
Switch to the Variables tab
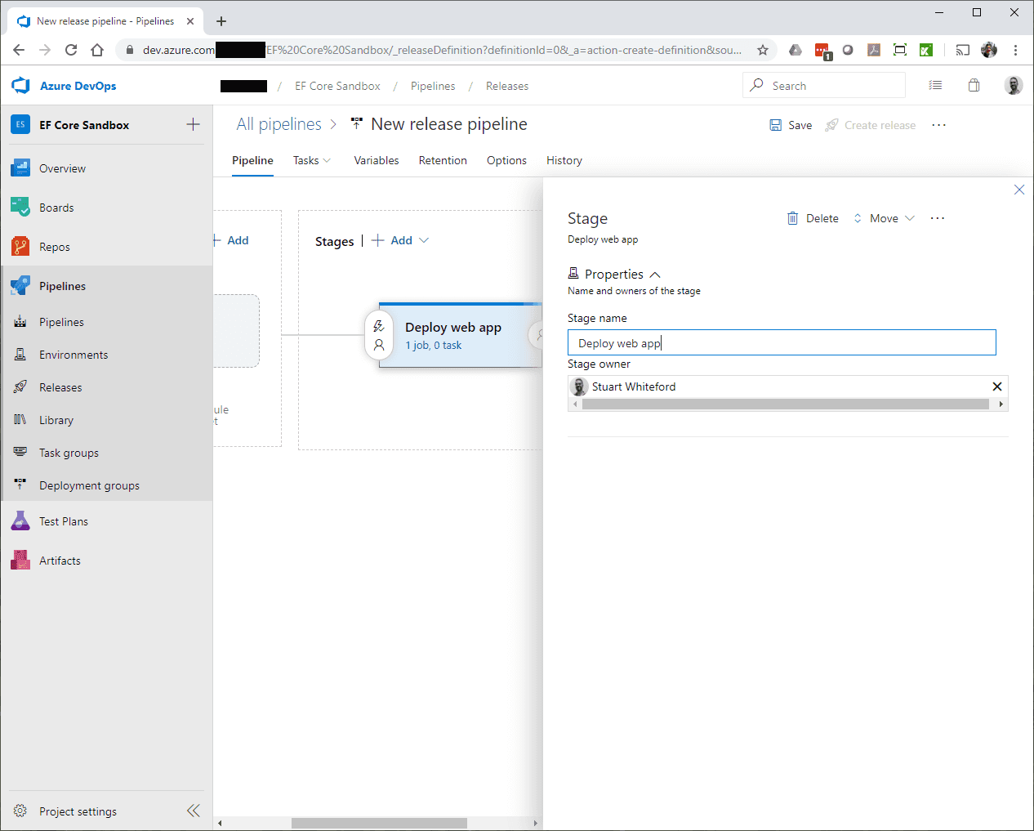point(376,160)
